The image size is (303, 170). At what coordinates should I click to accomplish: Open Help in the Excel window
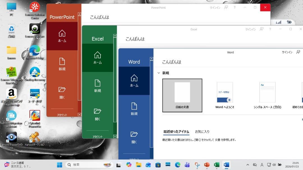pyautogui.click(x=270, y=29)
